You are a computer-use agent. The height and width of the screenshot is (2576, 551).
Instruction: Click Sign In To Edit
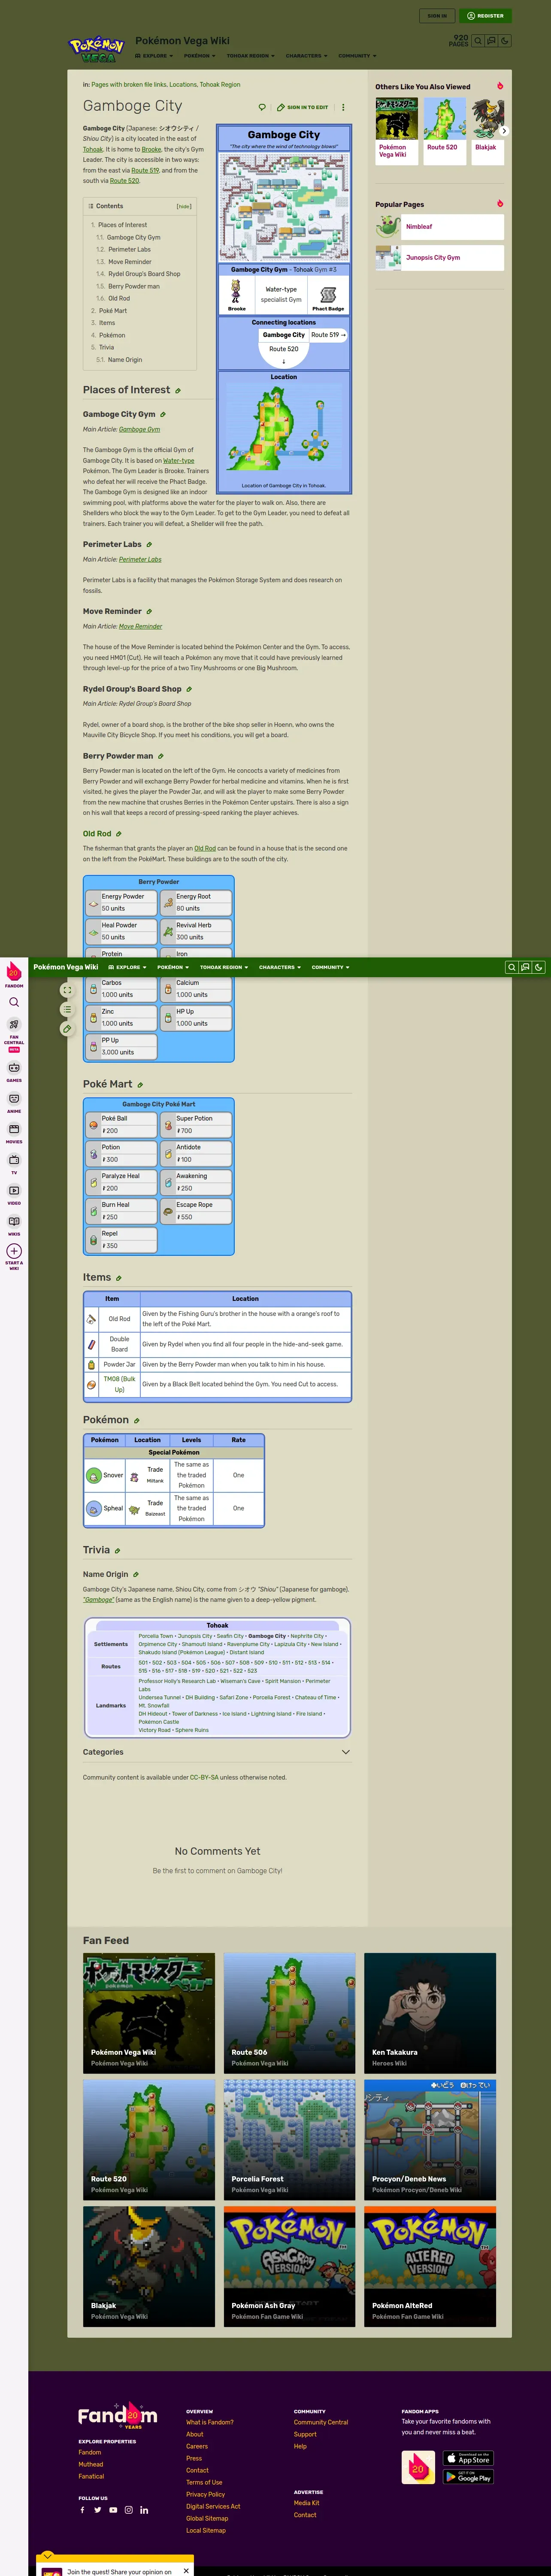(x=303, y=107)
